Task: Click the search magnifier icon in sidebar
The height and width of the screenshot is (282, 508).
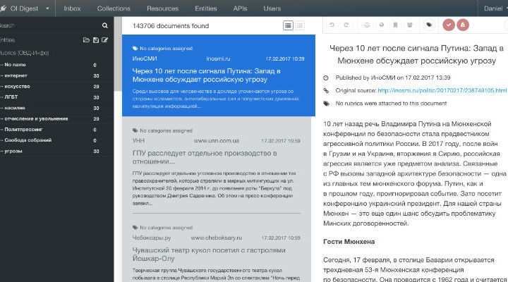Action: point(105,25)
